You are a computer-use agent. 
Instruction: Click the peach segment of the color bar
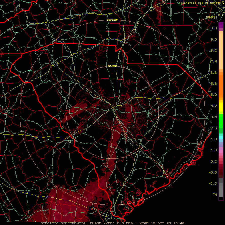[x=221, y=51]
